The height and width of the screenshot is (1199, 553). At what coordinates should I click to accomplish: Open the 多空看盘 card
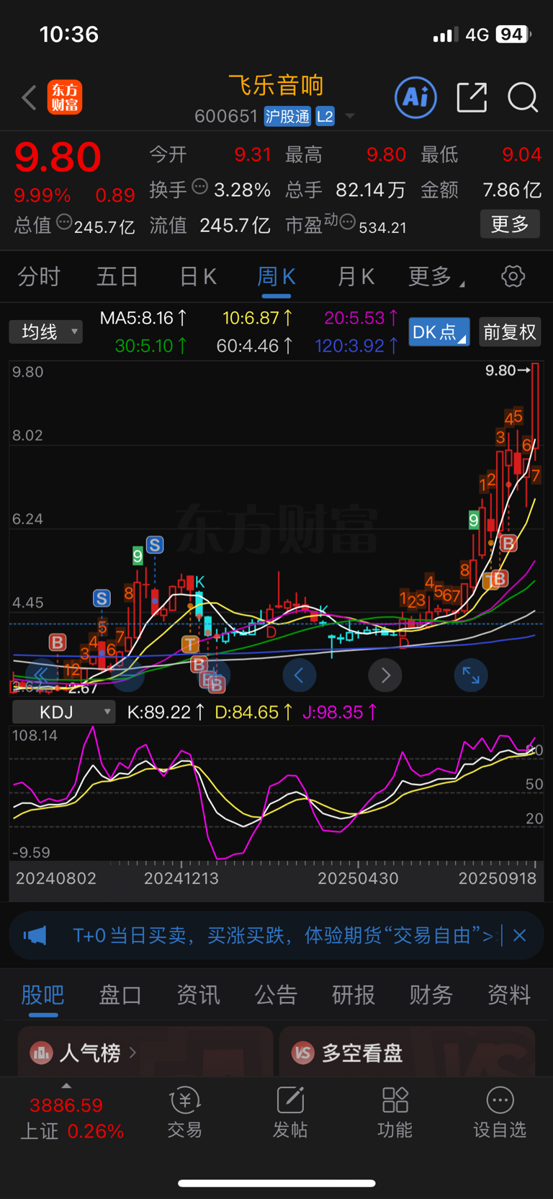(x=408, y=1052)
